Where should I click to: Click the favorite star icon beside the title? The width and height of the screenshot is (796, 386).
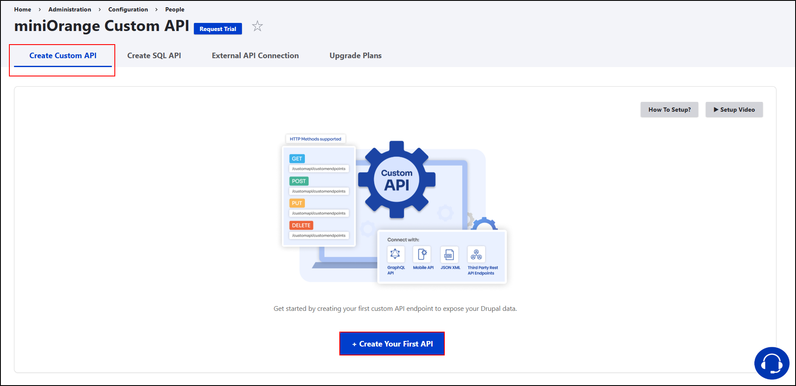257,26
